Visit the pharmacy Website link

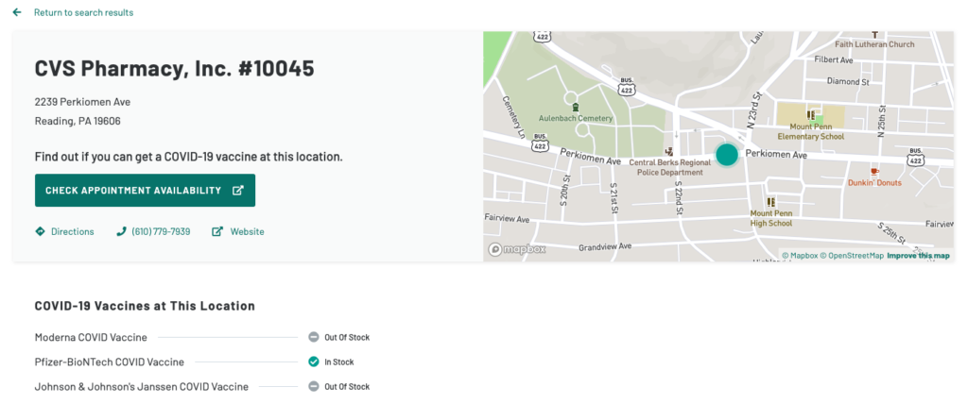(x=247, y=231)
